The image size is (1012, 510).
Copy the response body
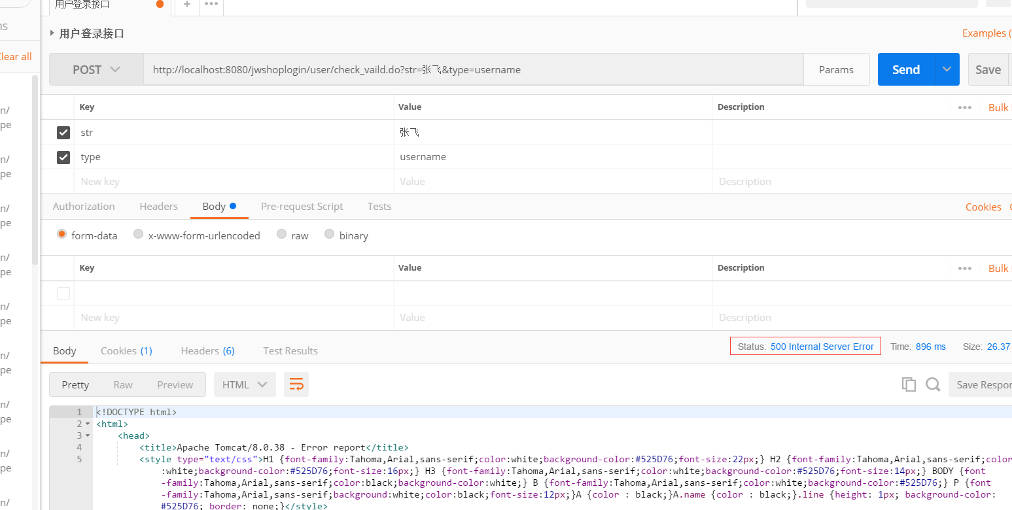[909, 384]
